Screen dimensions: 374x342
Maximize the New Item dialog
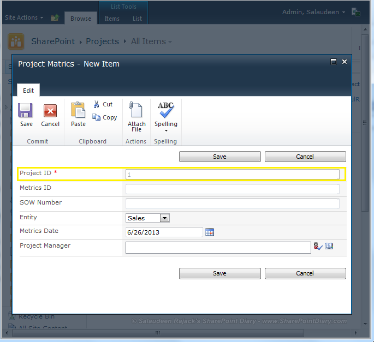(334, 62)
